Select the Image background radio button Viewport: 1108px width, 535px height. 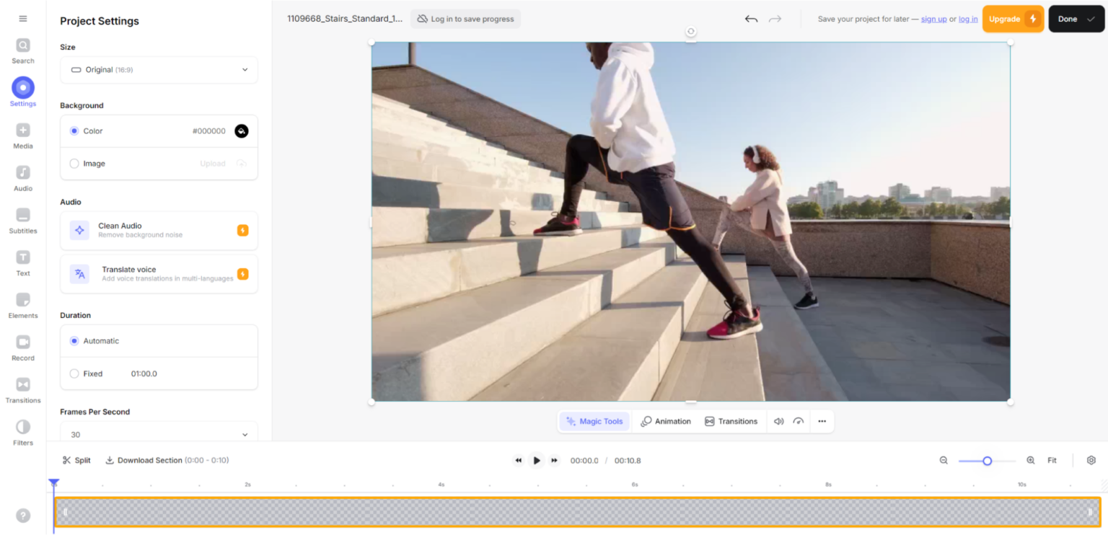tap(74, 164)
